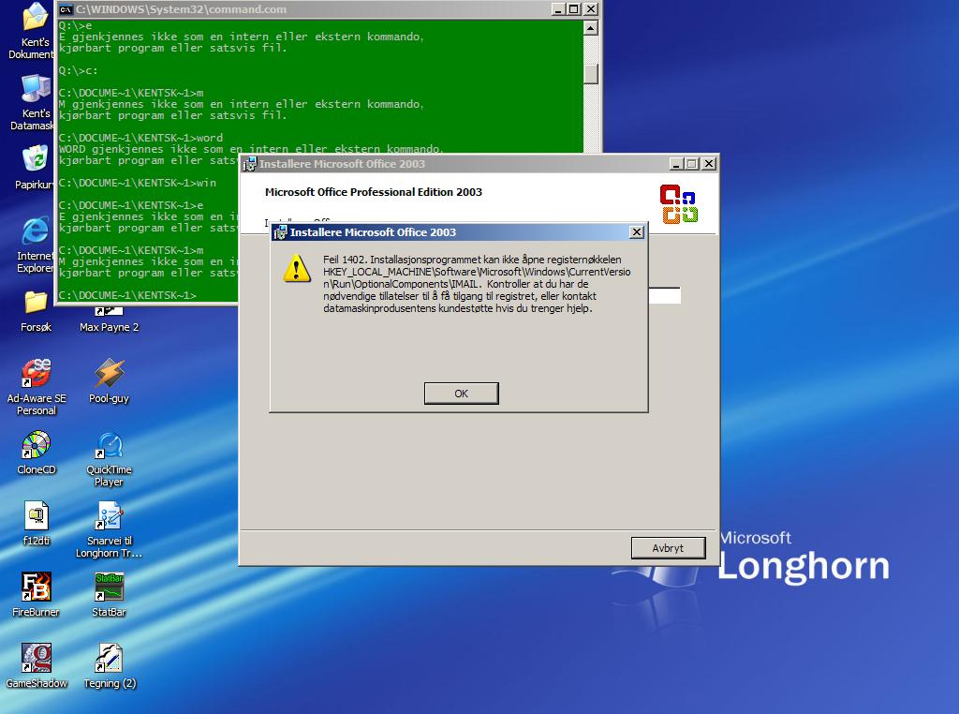Launch the Internet Explorer desktop icon

coord(35,245)
